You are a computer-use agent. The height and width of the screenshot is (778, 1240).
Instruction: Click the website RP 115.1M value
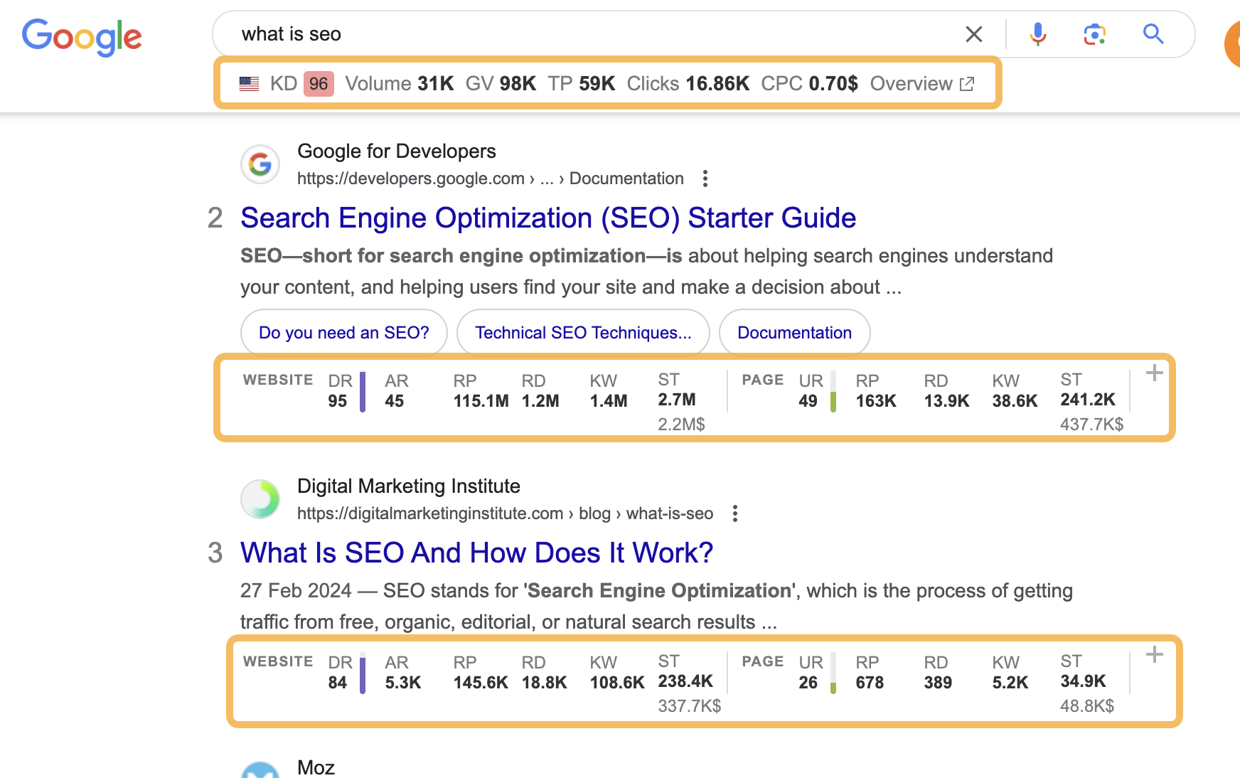[481, 401]
